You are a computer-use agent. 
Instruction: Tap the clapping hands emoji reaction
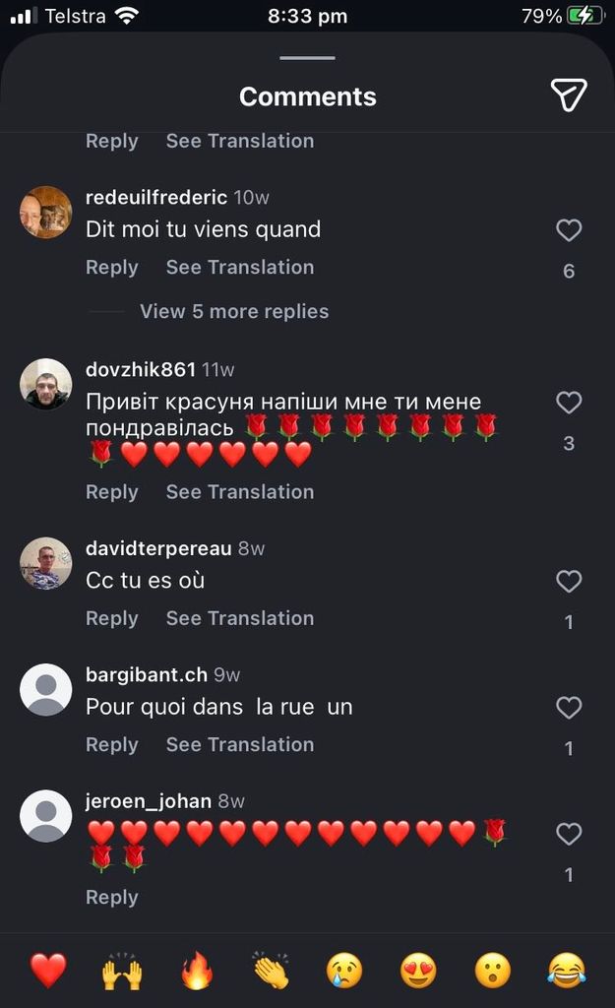tap(271, 971)
